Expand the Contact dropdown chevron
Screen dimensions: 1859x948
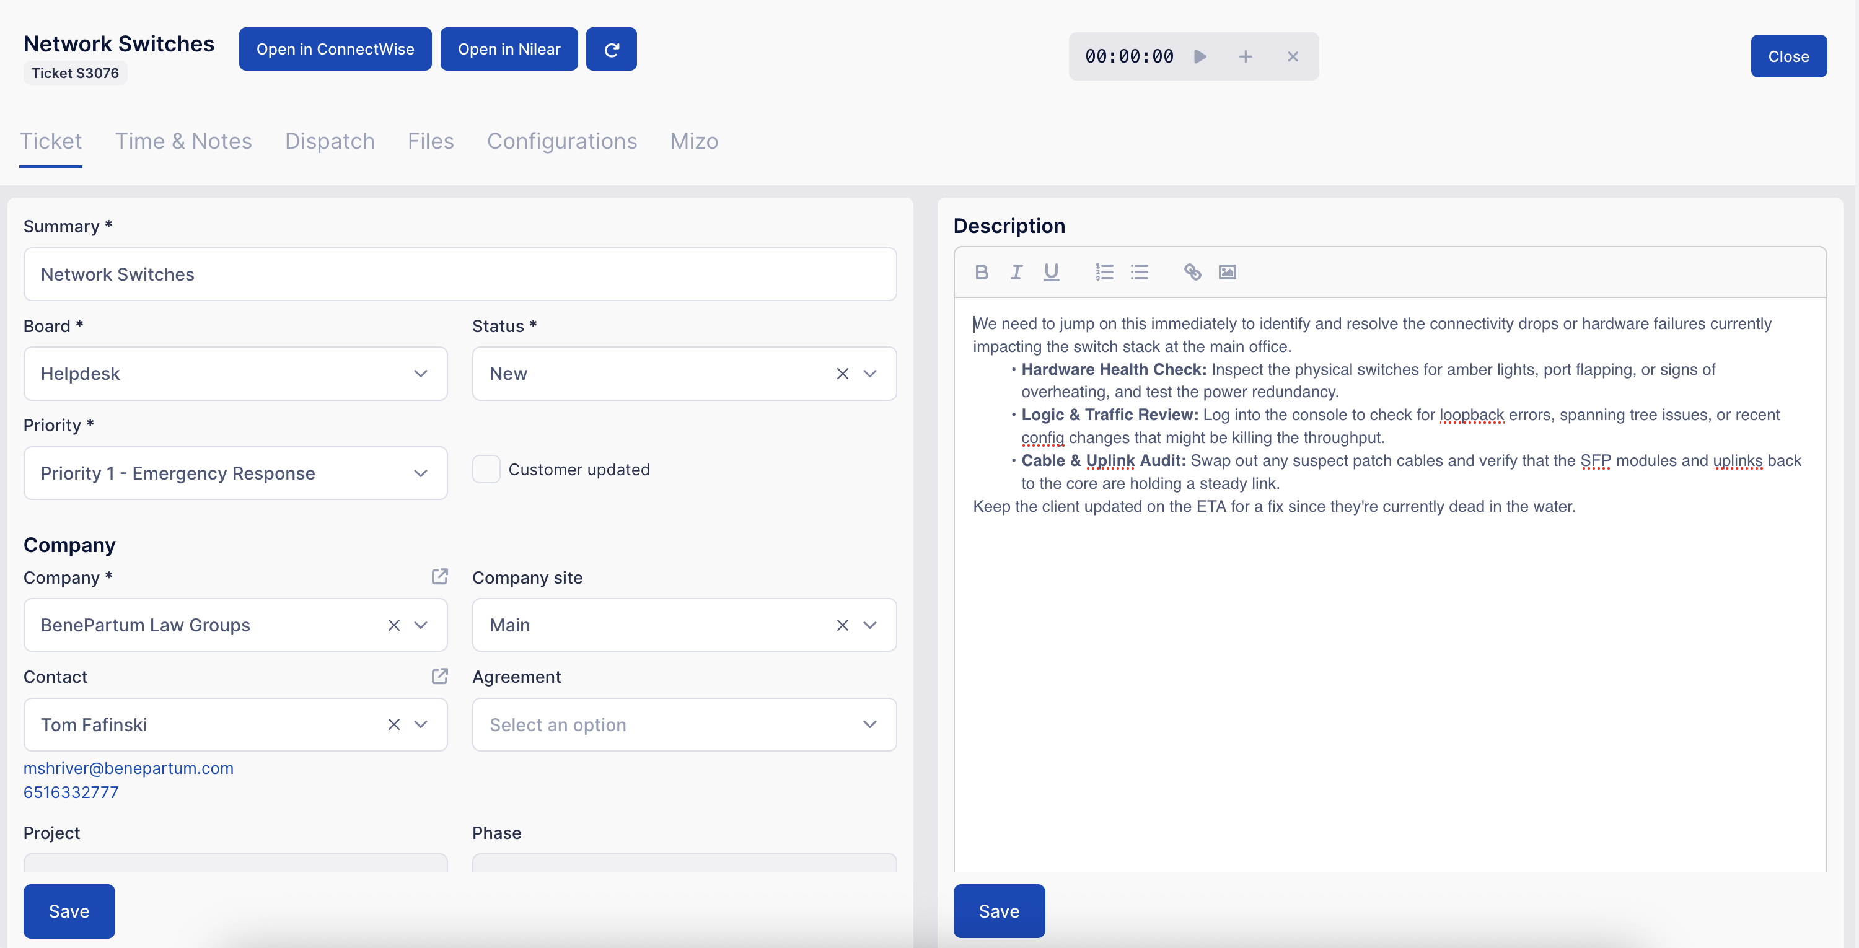421,724
